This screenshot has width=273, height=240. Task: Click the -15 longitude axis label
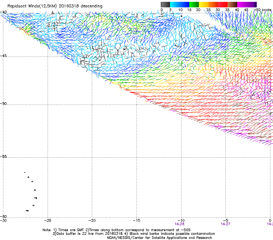136,220
